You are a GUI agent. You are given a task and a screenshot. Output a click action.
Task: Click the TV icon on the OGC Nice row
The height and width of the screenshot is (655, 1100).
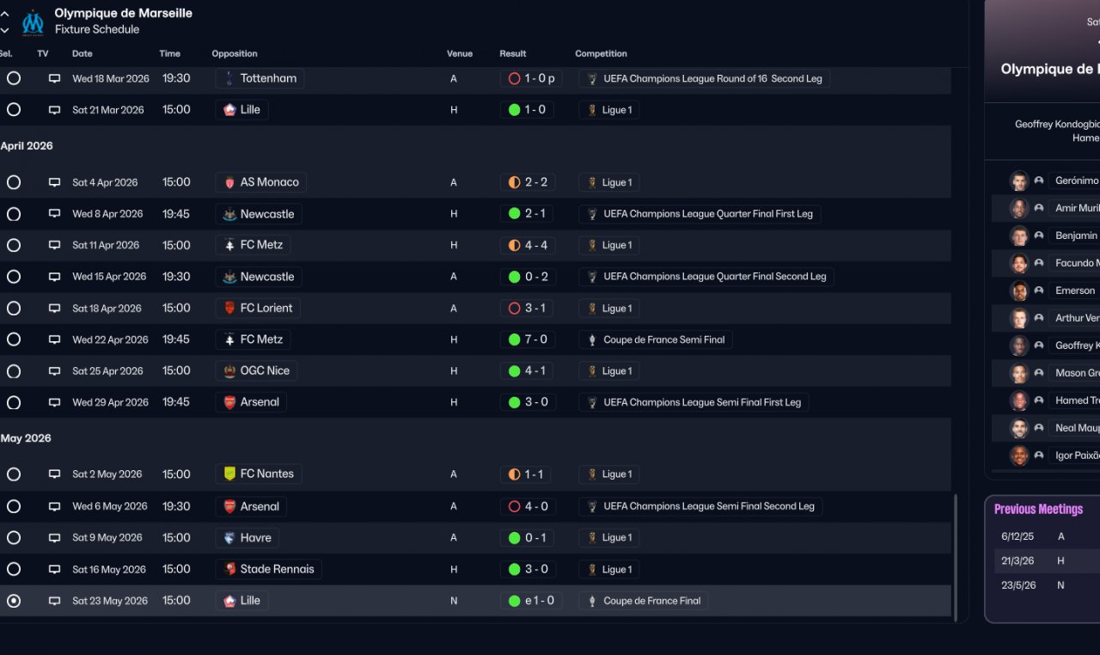[54, 371]
